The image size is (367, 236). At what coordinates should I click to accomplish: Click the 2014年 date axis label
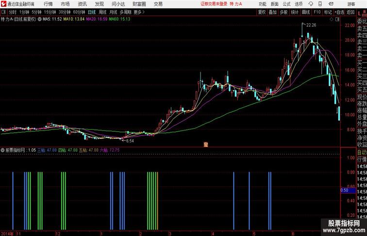coord(7,234)
